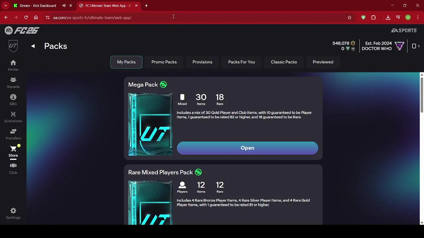This screenshot has height=238, width=424.
Task: Click the scrollbar down arrow
Action: click(422, 223)
